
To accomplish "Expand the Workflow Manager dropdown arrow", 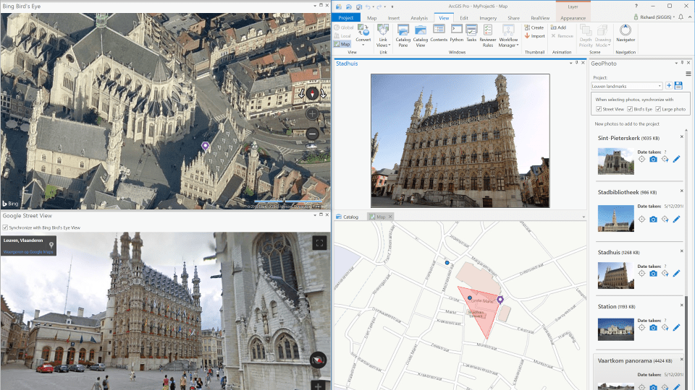I will click(x=517, y=45).
